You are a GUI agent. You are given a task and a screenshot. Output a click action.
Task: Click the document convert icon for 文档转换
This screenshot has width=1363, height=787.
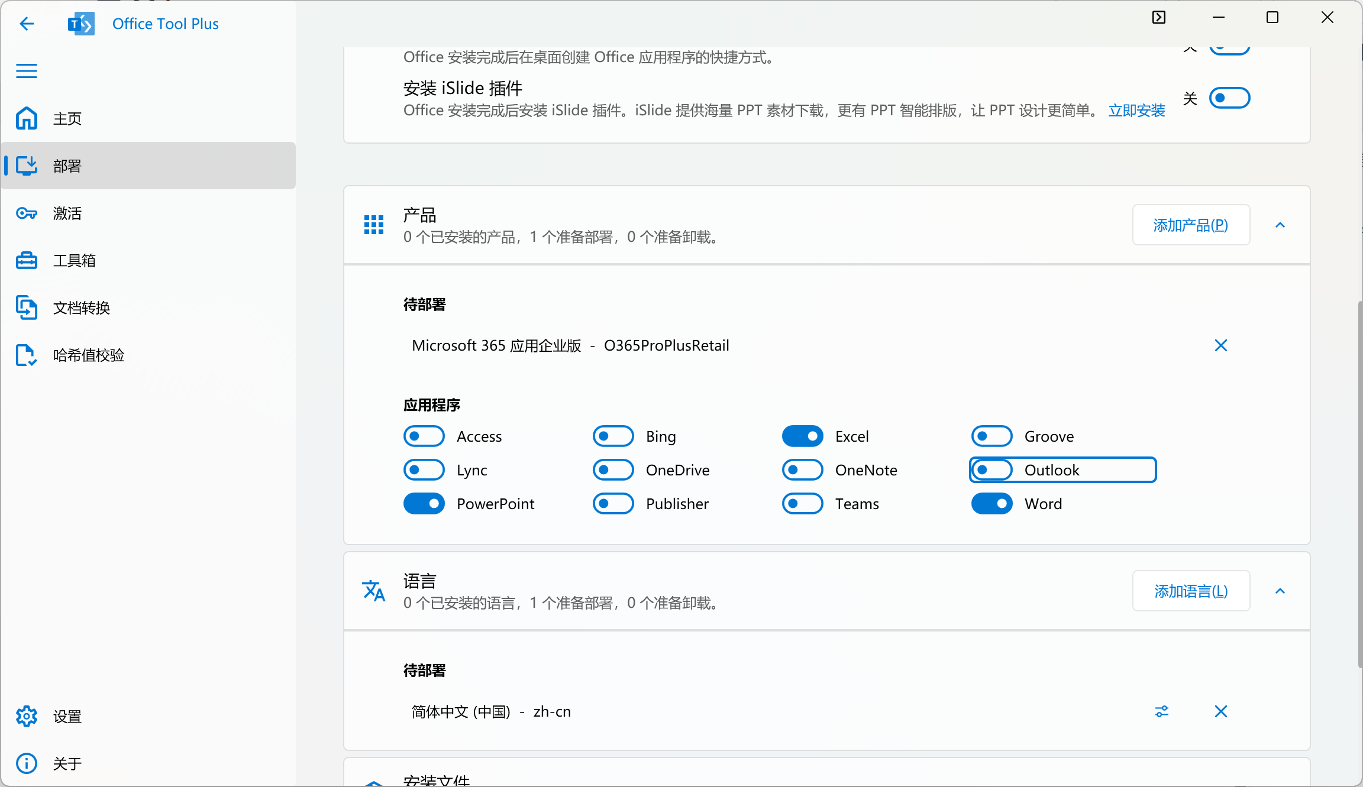tap(27, 307)
